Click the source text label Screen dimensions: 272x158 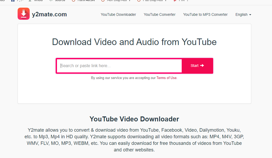click(x=60, y=1)
